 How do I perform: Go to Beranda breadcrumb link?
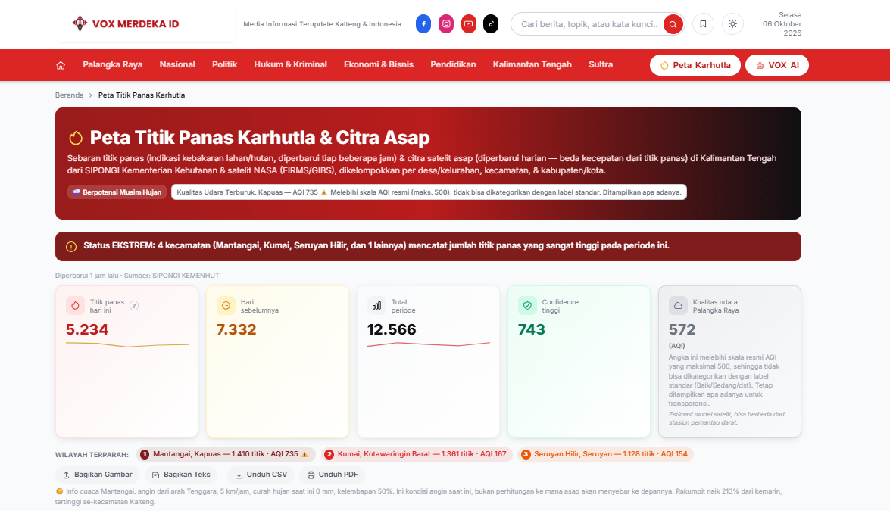69,95
